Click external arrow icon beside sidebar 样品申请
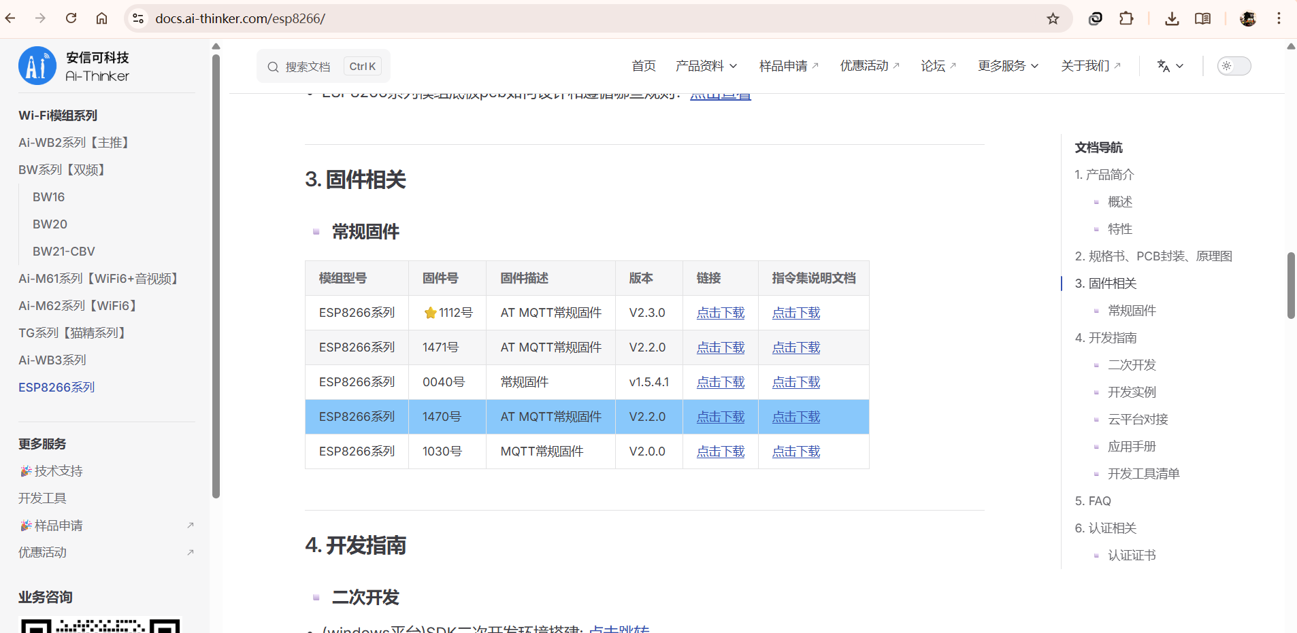 click(191, 526)
